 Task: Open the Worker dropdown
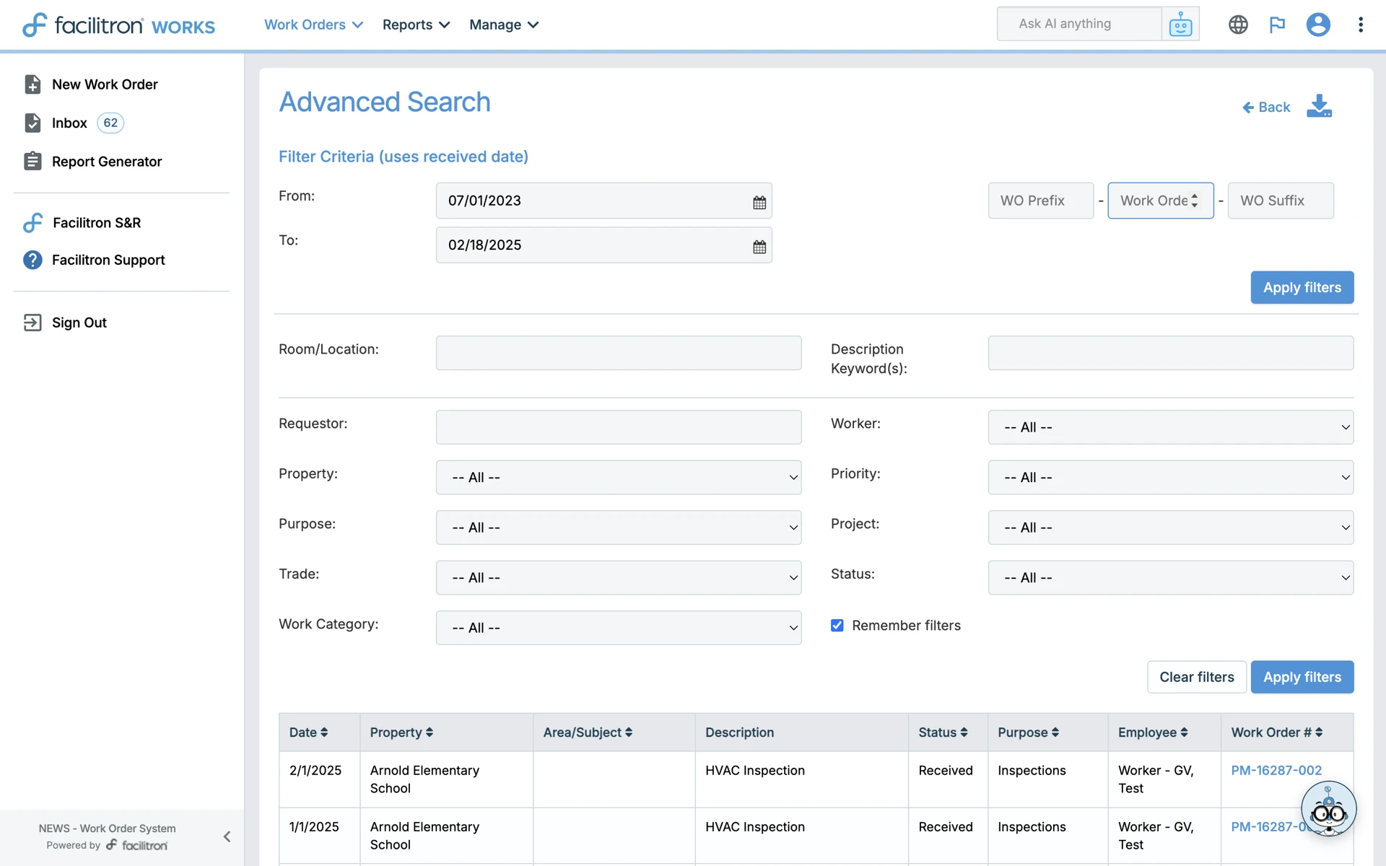click(1169, 427)
